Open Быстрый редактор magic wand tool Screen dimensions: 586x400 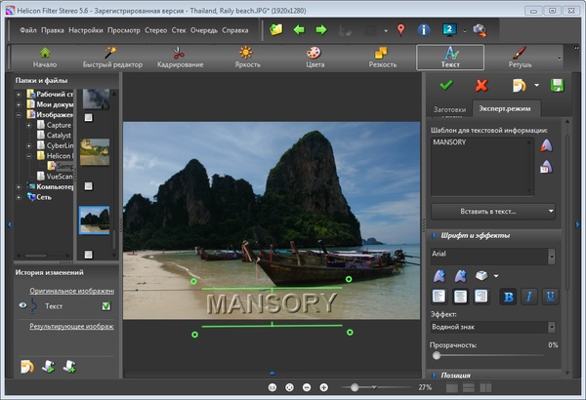112,58
